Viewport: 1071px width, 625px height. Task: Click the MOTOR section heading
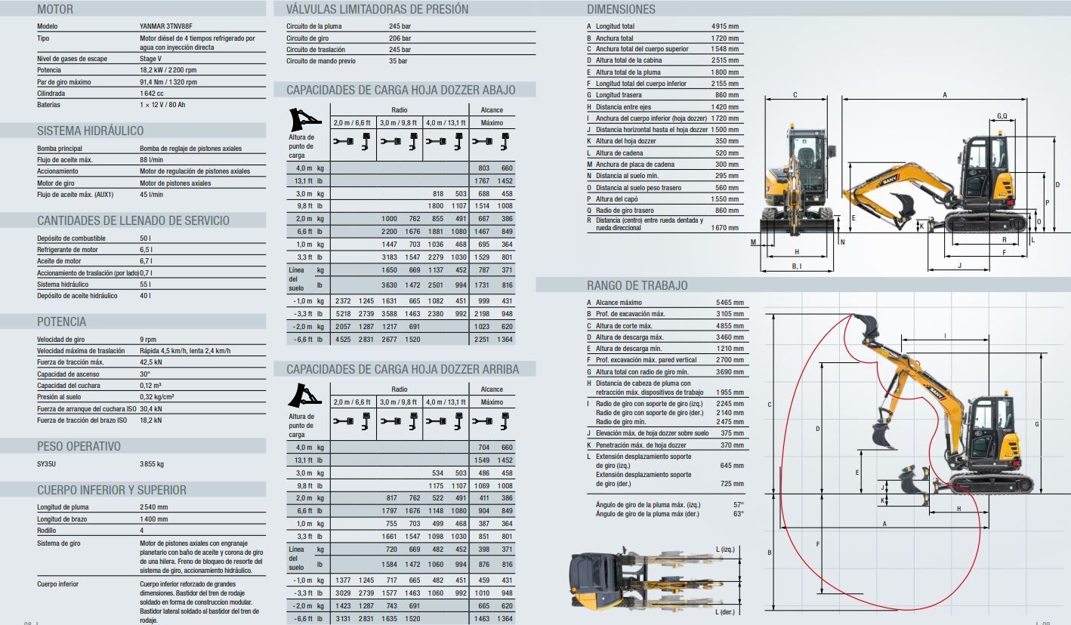tap(55, 10)
